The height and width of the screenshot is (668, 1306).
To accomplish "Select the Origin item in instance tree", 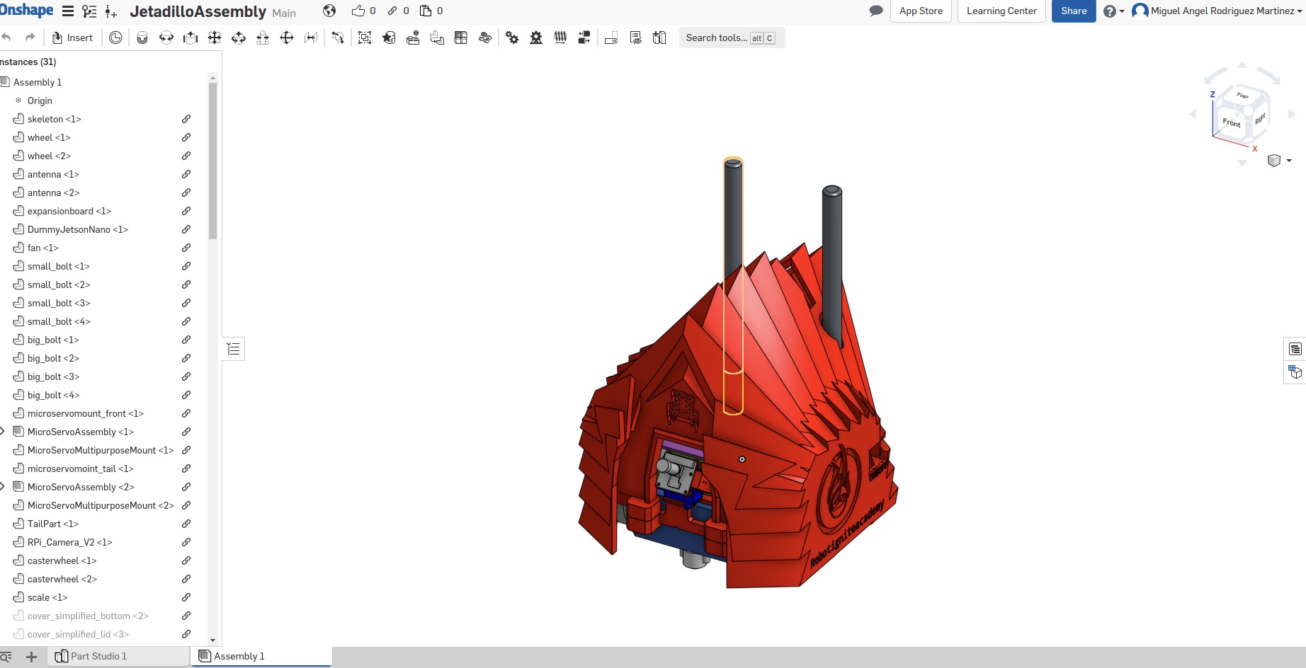I will click(x=40, y=100).
